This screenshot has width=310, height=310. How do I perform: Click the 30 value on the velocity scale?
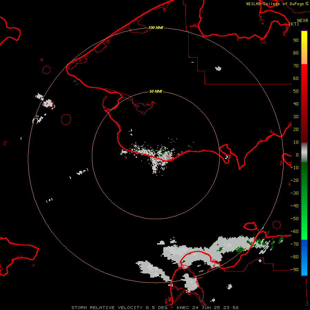point(296,117)
